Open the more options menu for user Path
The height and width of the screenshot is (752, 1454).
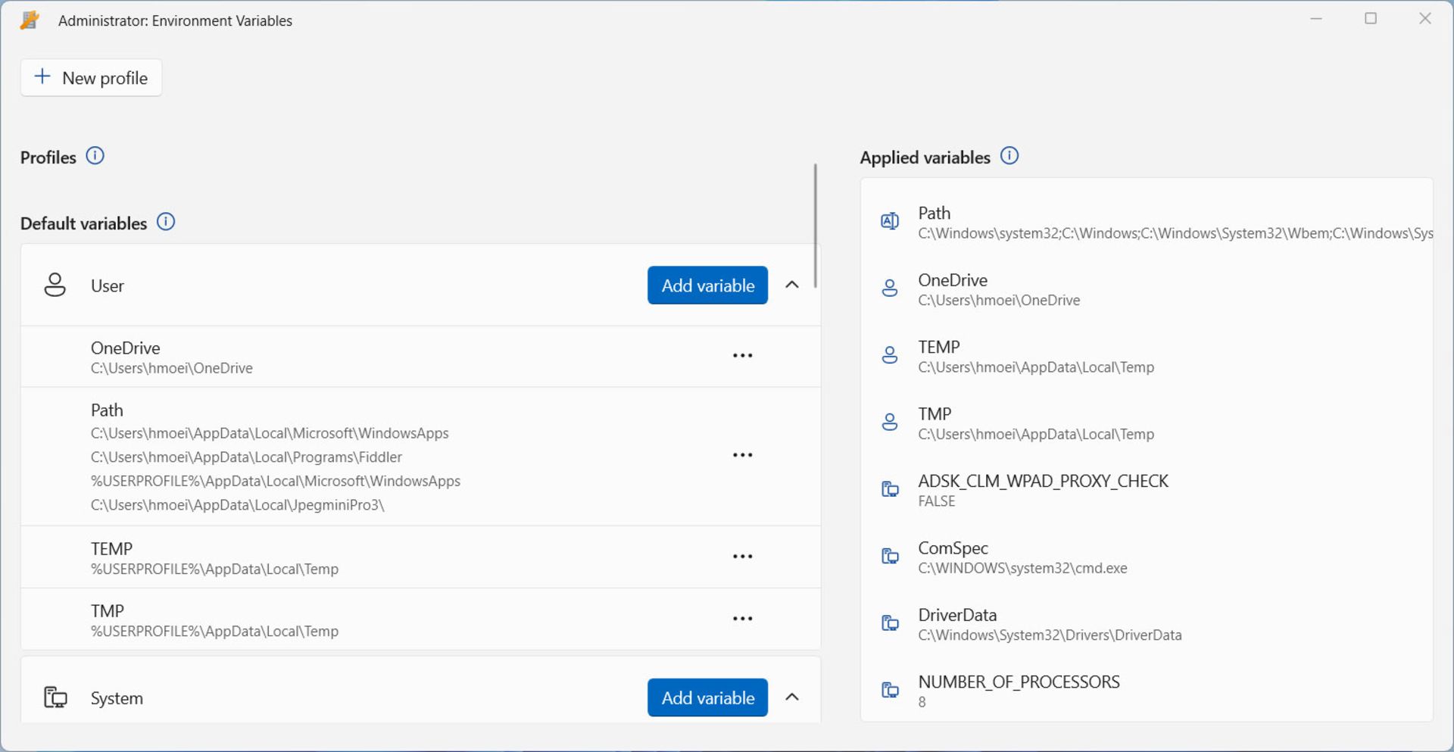(x=742, y=455)
